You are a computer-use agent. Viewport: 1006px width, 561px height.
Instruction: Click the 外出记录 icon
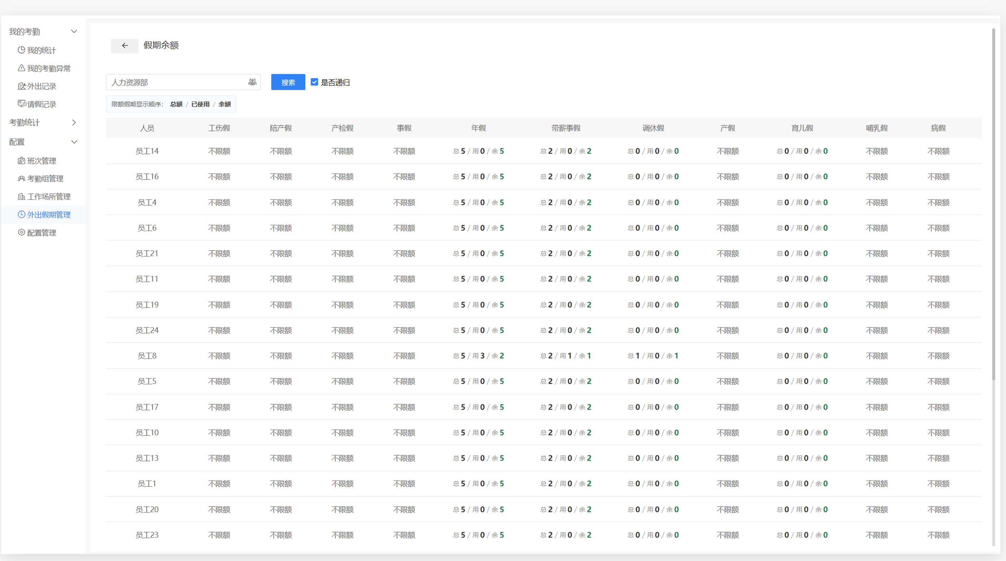click(x=22, y=86)
